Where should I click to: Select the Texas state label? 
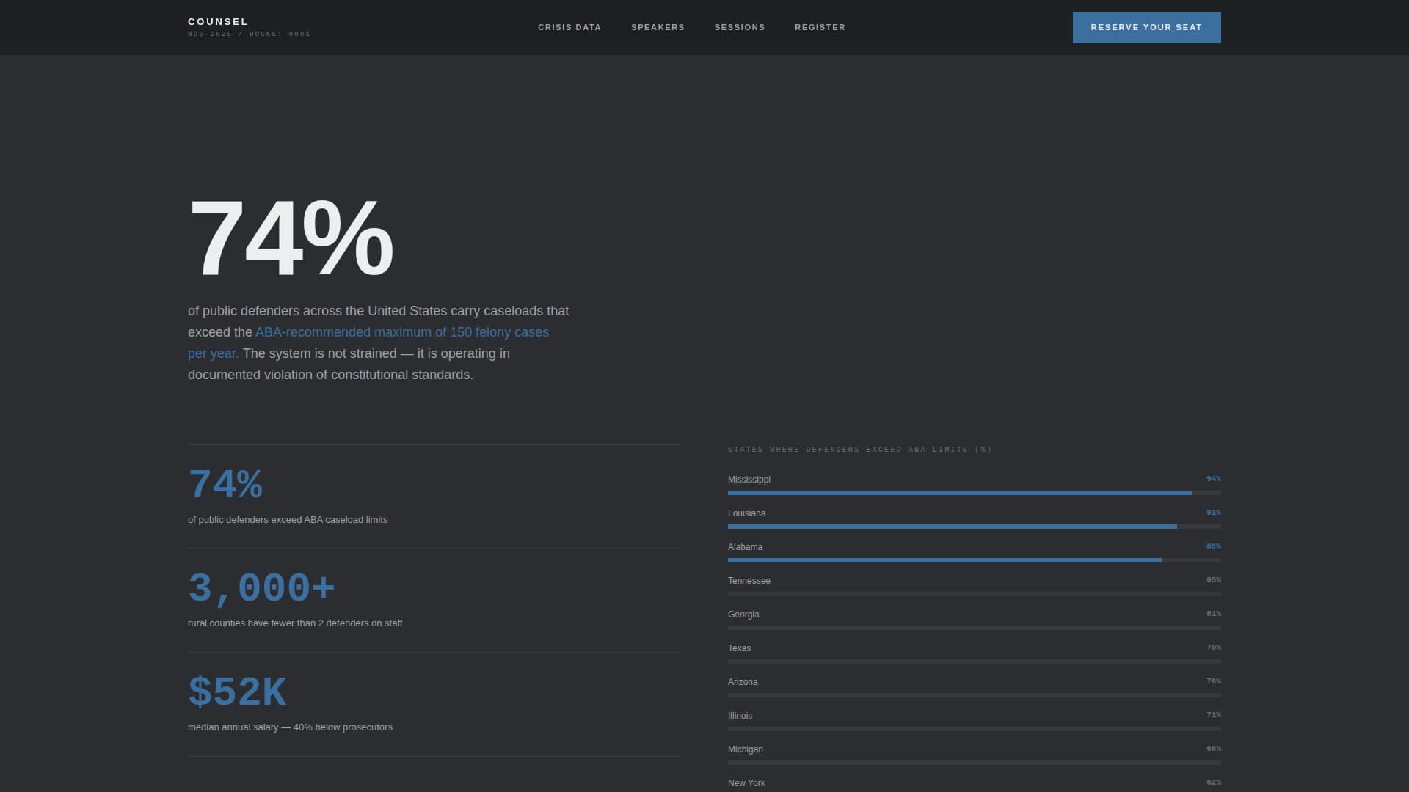click(739, 648)
